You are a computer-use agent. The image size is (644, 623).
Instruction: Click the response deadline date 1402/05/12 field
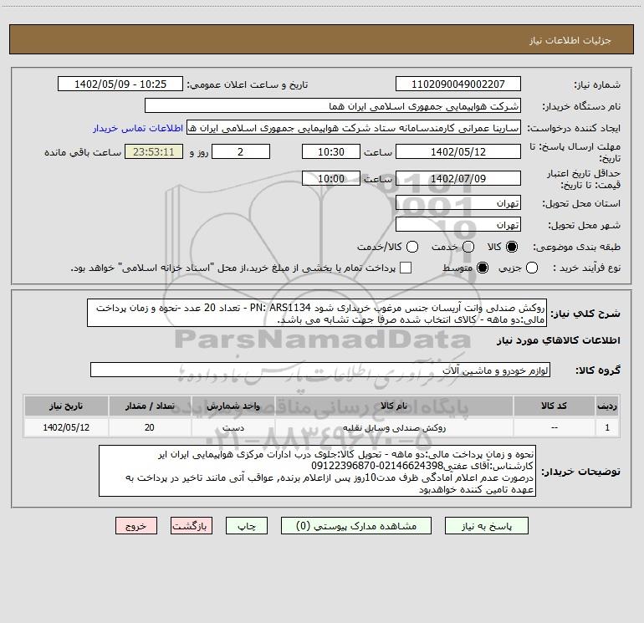pos(458,152)
